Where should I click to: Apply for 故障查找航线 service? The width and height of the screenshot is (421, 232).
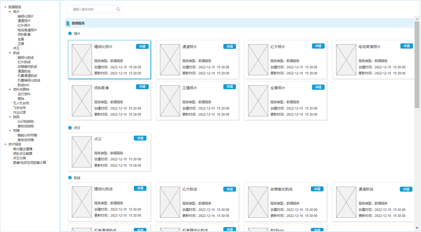click(317, 189)
